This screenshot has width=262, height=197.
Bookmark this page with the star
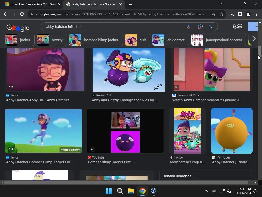(x=221, y=14)
